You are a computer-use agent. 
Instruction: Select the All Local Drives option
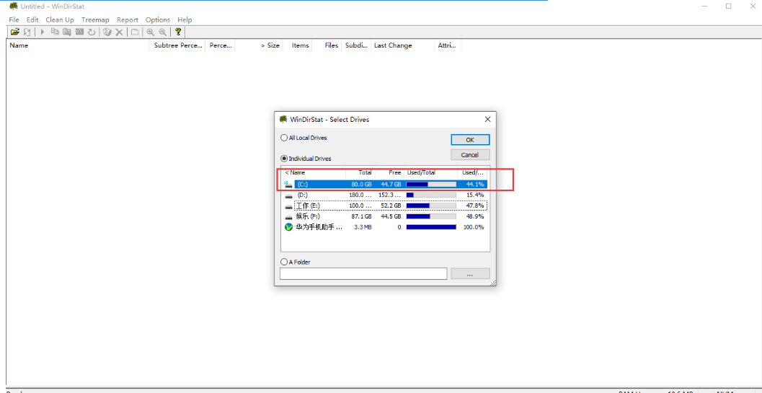(x=304, y=138)
